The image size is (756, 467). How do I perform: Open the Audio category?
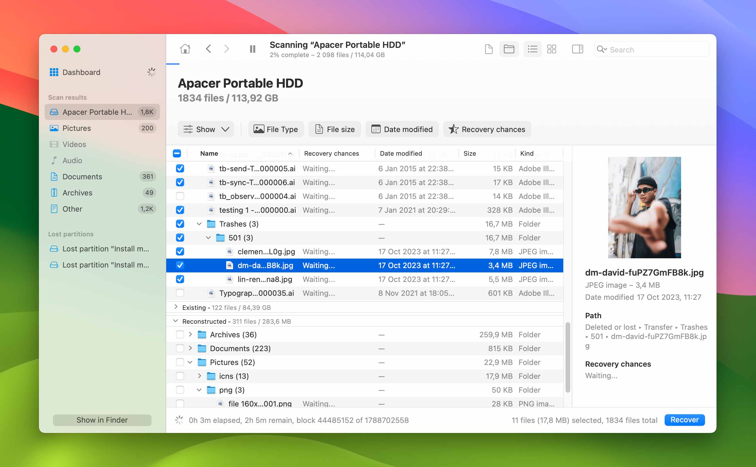(x=102, y=160)
